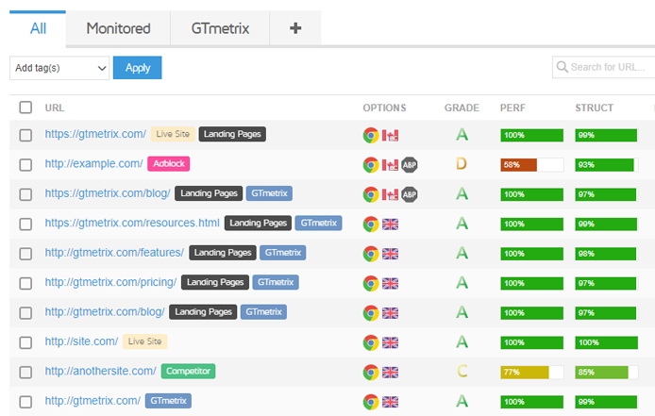Click GTmetrix tag in features row

tap(283, 253)
